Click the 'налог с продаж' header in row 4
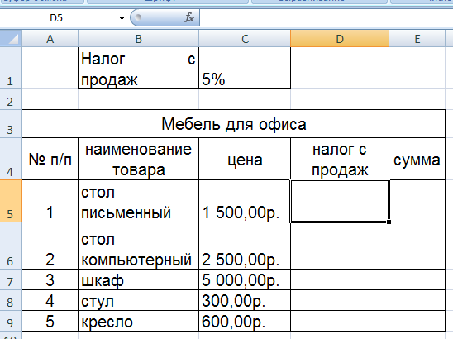 pos(340,159)
